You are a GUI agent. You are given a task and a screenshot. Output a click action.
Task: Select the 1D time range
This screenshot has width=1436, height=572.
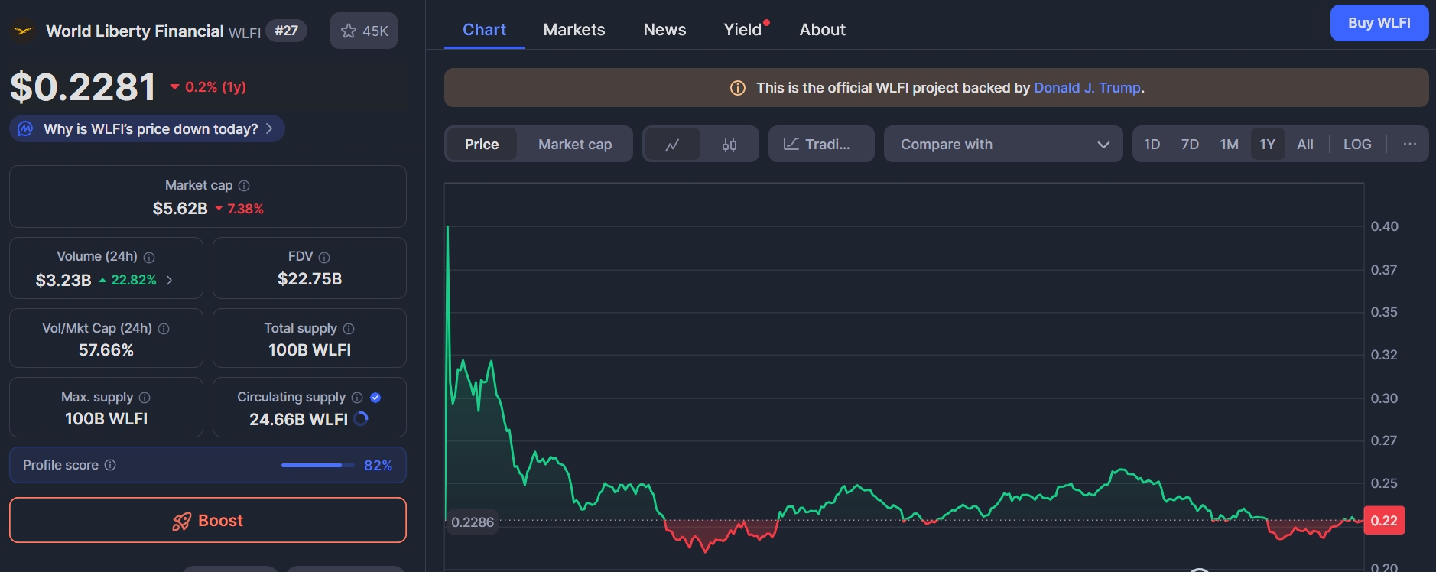[x=1152, y=145]
